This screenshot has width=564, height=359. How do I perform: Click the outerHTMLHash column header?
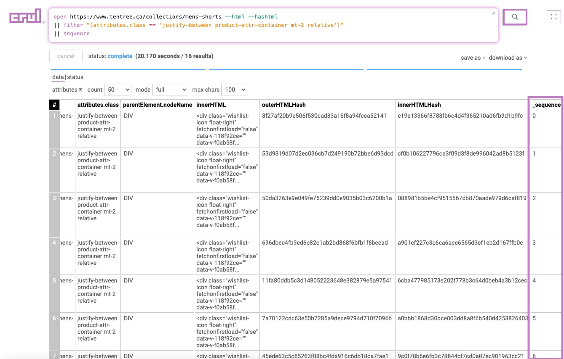point(328,105)
